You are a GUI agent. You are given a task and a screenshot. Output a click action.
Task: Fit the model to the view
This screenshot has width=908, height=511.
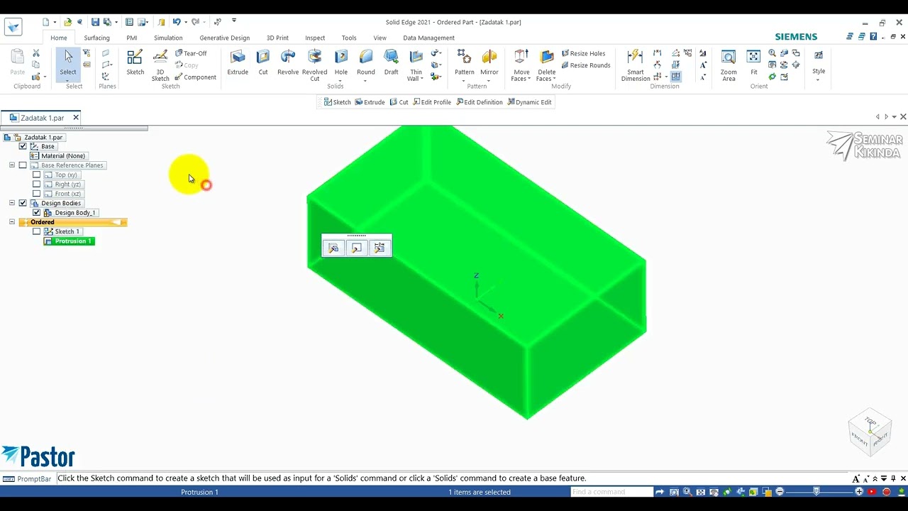[x=754, y=62]
